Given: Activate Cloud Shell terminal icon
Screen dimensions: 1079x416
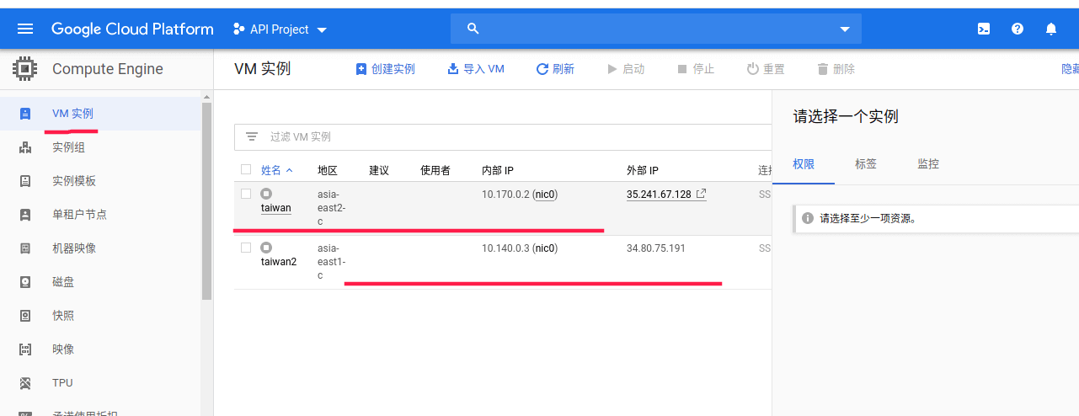Looking at the screenshot, I should coord(983,29).
